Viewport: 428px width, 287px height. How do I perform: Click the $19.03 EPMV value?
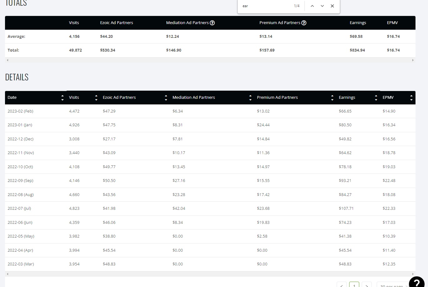coord(389,167)
